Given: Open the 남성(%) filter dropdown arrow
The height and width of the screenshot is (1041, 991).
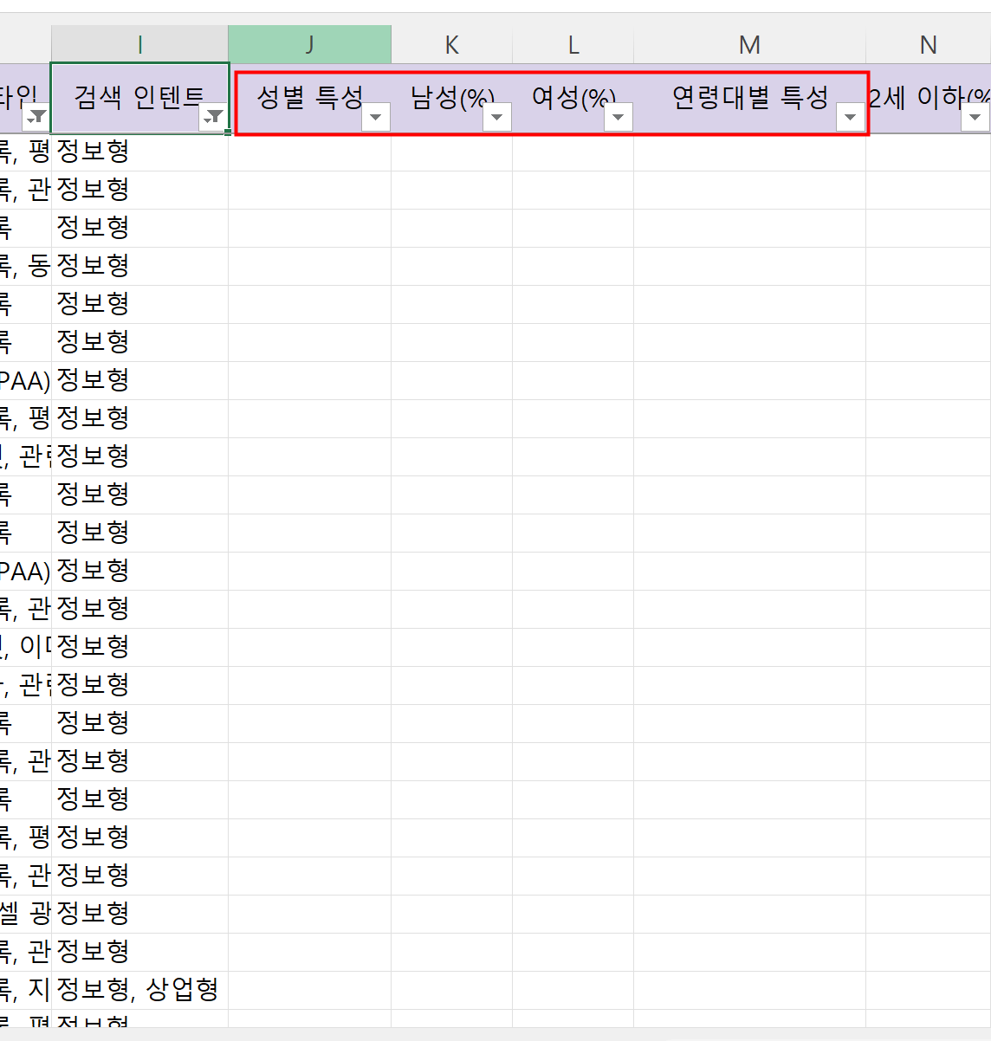Looking at the screenshot, I should click(x=496, y=117).
